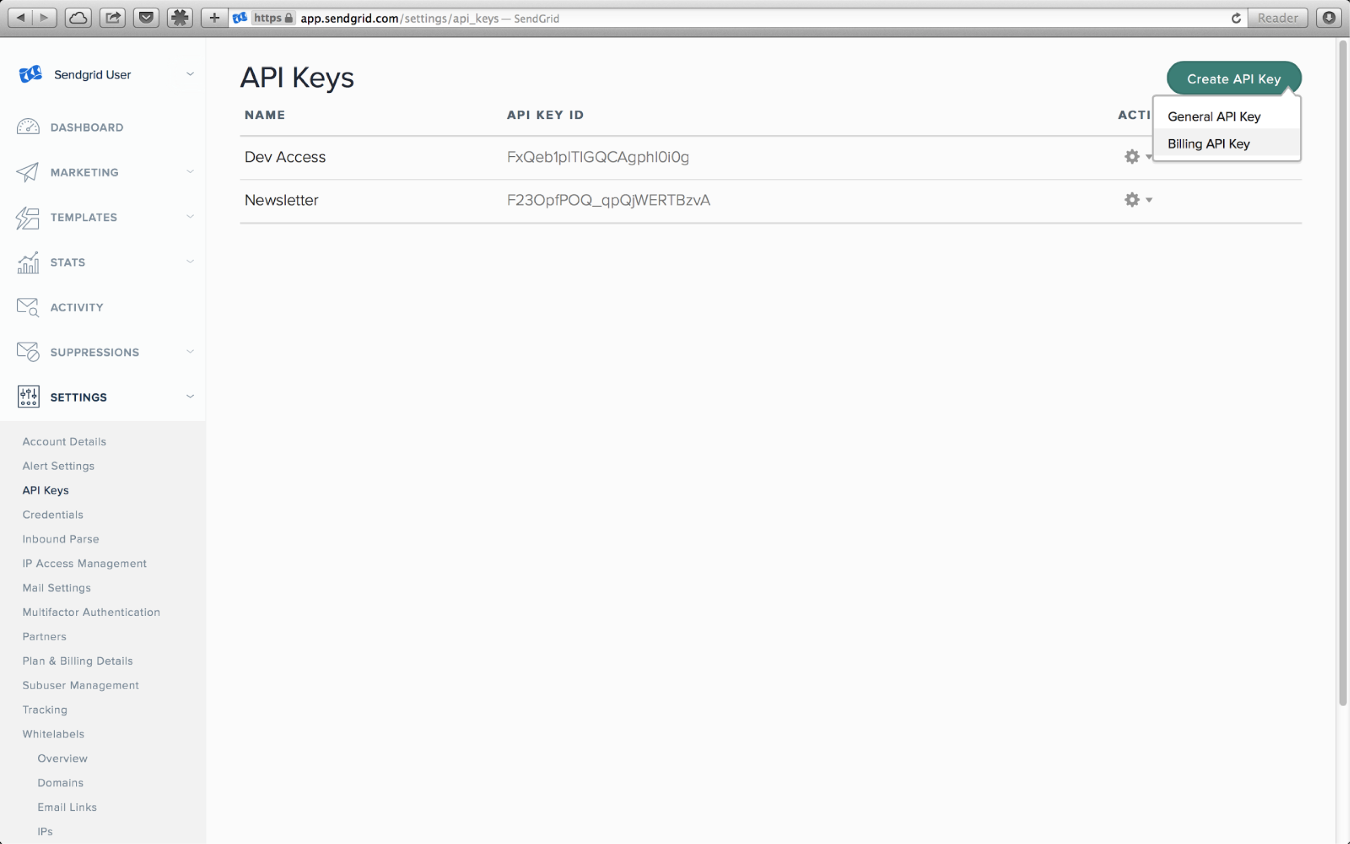Click the SendGrid logo in sidebar
Screen dimensions: 1350x844
31,74
